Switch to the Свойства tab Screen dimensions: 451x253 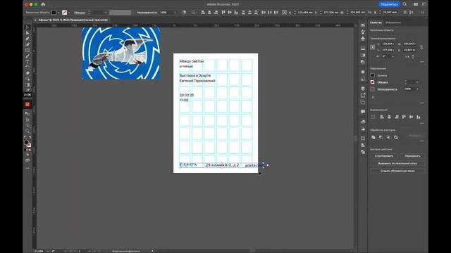(376, 22)
